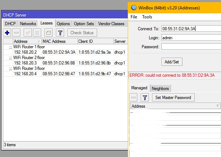Image resolution: width=221 pixels, height=157 pixels.
Task: Open the Tools menu in WinBox
Action: pyautogui.click(x=147, y=17)
